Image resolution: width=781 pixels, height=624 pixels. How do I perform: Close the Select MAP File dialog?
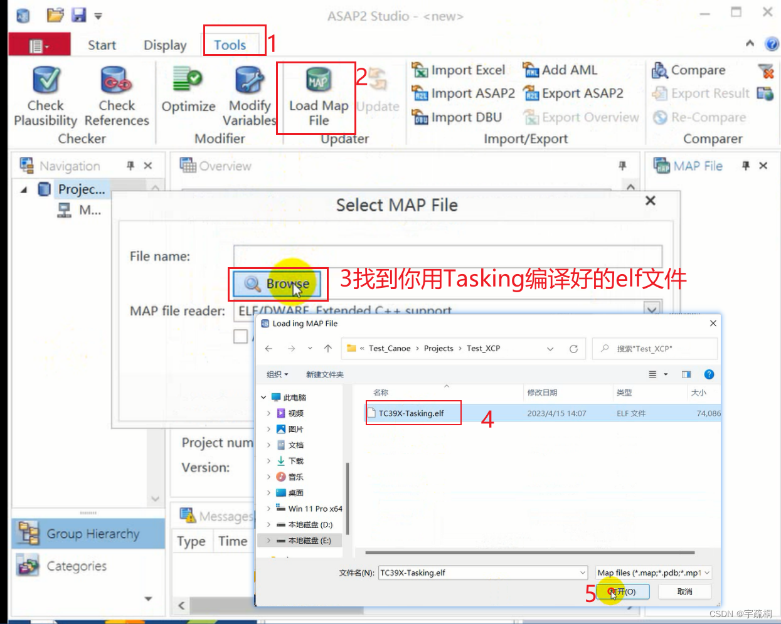click(651, 201)
